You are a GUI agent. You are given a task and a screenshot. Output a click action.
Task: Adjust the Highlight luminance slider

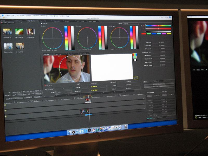137,37
